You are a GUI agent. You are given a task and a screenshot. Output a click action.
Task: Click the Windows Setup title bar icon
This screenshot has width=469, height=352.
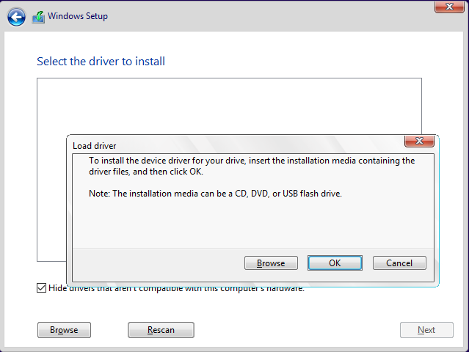pos(38,17)
